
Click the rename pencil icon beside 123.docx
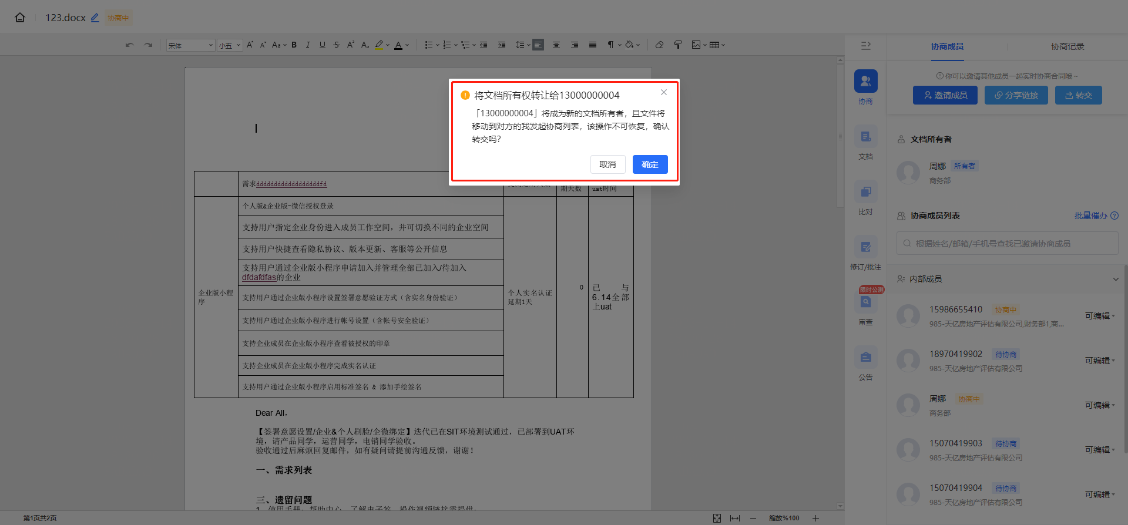click(95, 18)
